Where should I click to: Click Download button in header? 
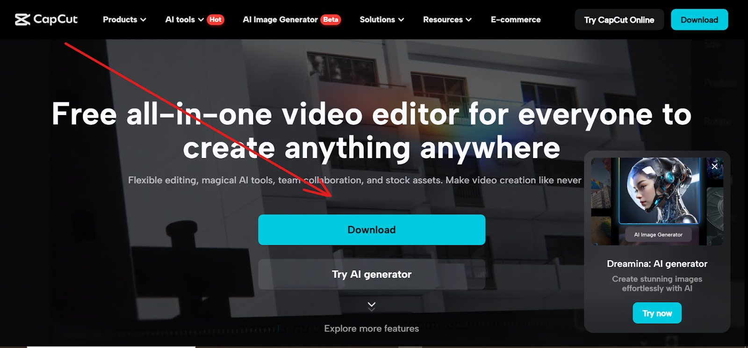[699, 20]
